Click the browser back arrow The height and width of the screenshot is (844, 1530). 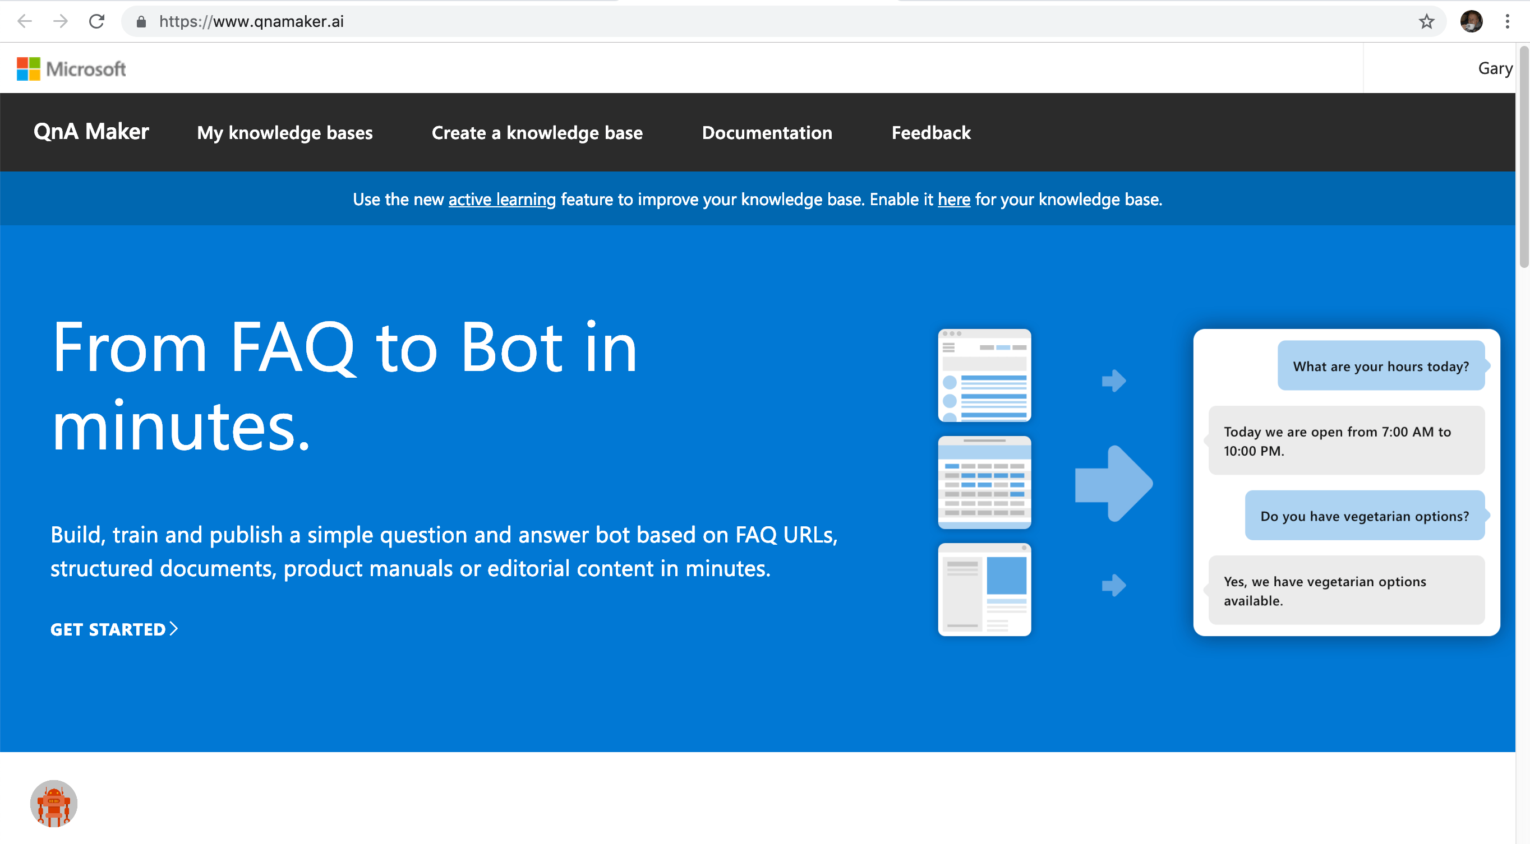tap(24, 21)
